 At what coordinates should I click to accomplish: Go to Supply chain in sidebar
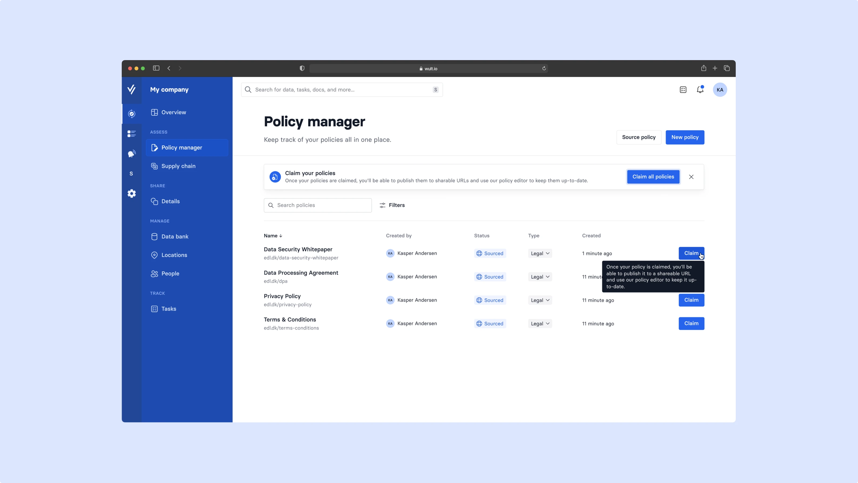tap(178, 166)
